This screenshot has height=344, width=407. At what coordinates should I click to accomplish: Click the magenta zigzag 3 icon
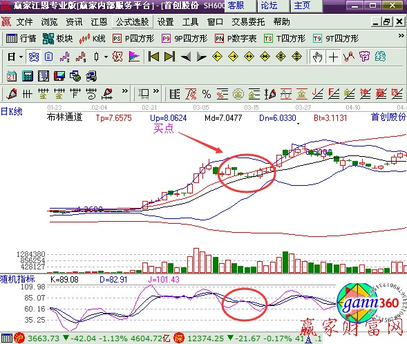65,57
